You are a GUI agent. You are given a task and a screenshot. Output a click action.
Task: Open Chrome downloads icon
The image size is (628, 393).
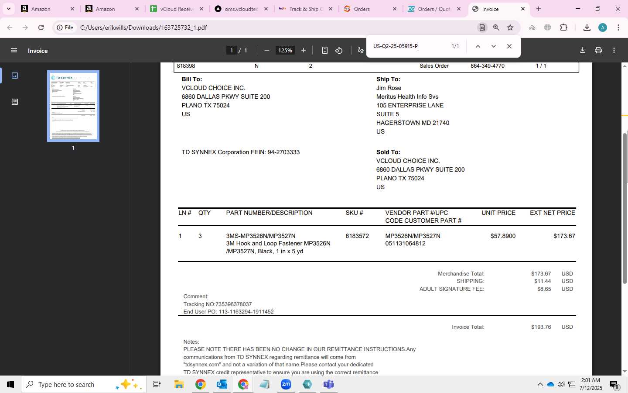[587, 28]
